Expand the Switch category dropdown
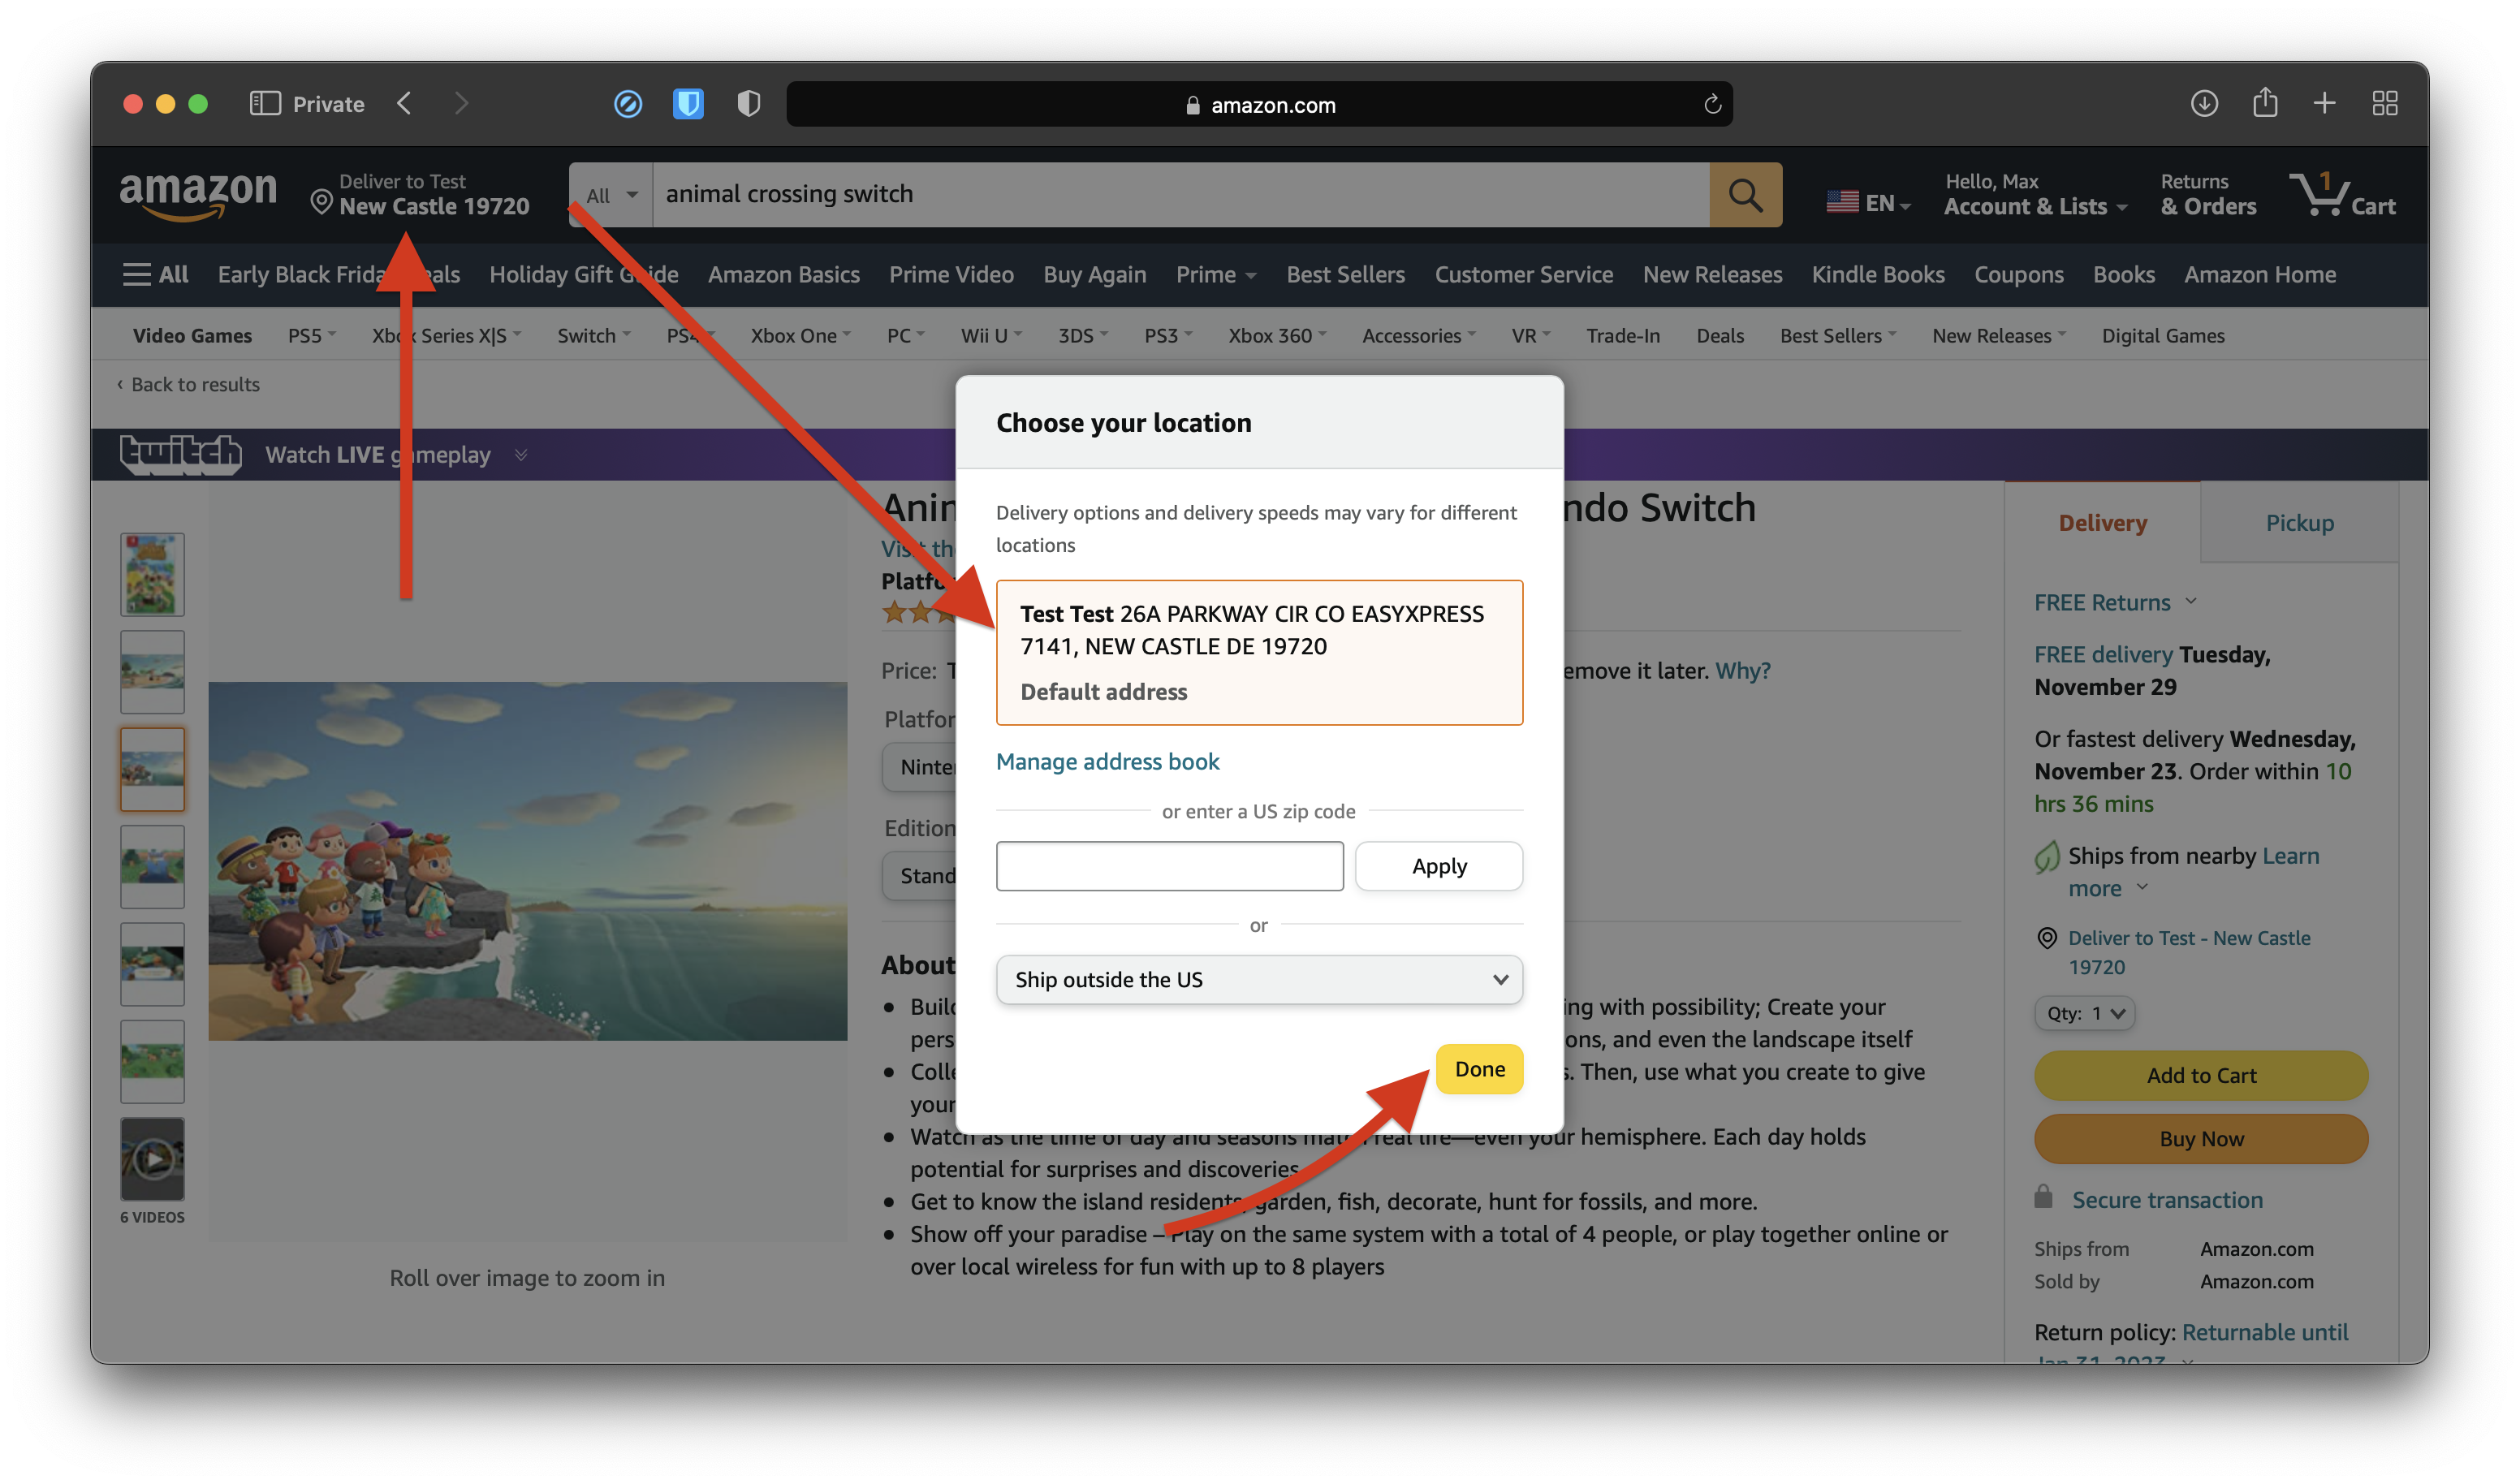 coord(594,336)
